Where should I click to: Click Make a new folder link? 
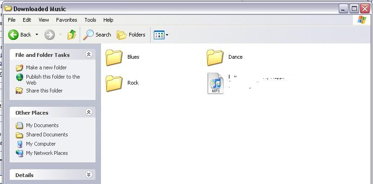pyautogui.click(x=46, y=67)
